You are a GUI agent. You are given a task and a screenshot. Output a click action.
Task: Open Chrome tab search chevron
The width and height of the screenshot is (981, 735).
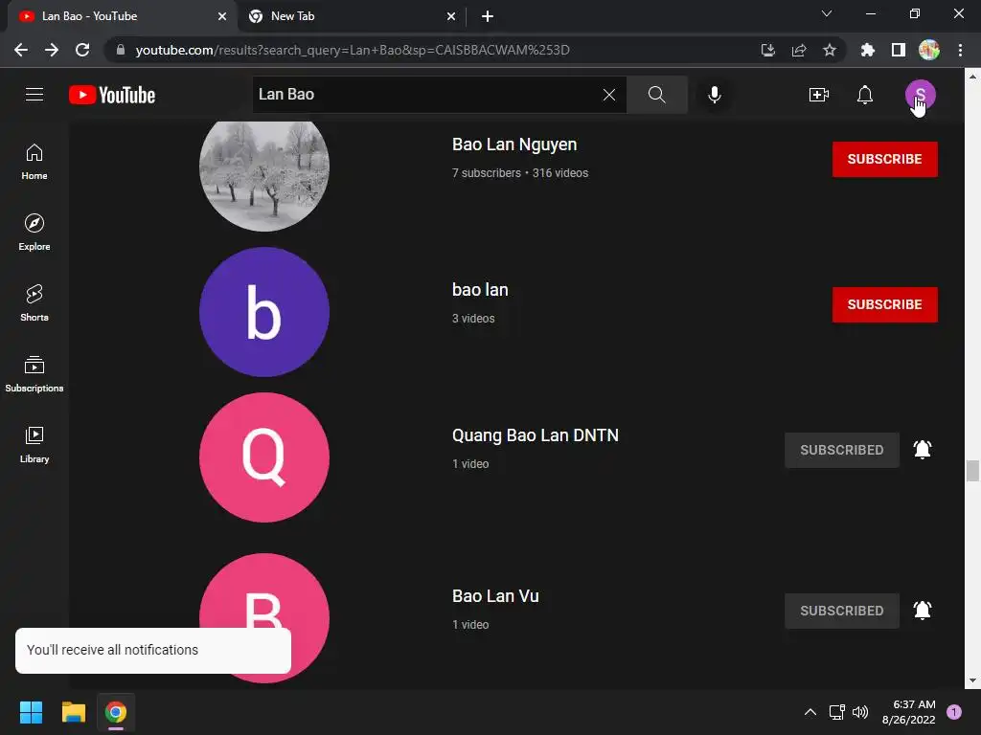tap(827, 13)
